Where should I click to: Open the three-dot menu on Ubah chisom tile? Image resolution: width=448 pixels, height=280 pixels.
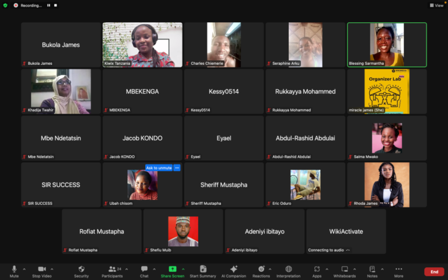point(177,168)
